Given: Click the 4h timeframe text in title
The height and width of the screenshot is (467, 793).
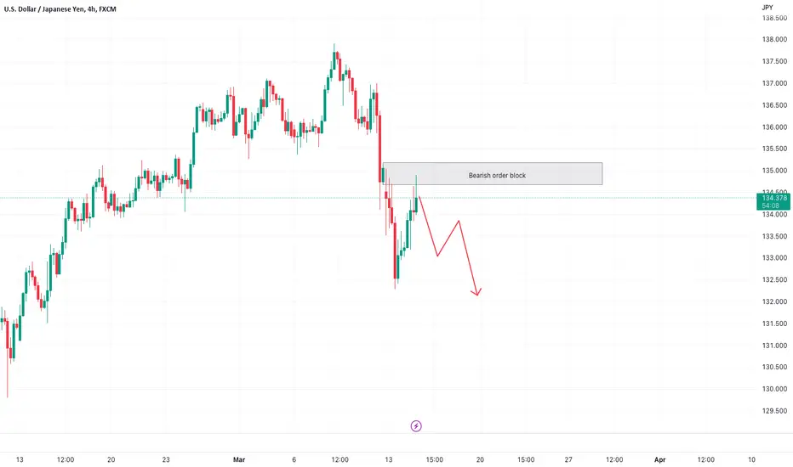Looking at the screenshot, I should pos(92,9).
